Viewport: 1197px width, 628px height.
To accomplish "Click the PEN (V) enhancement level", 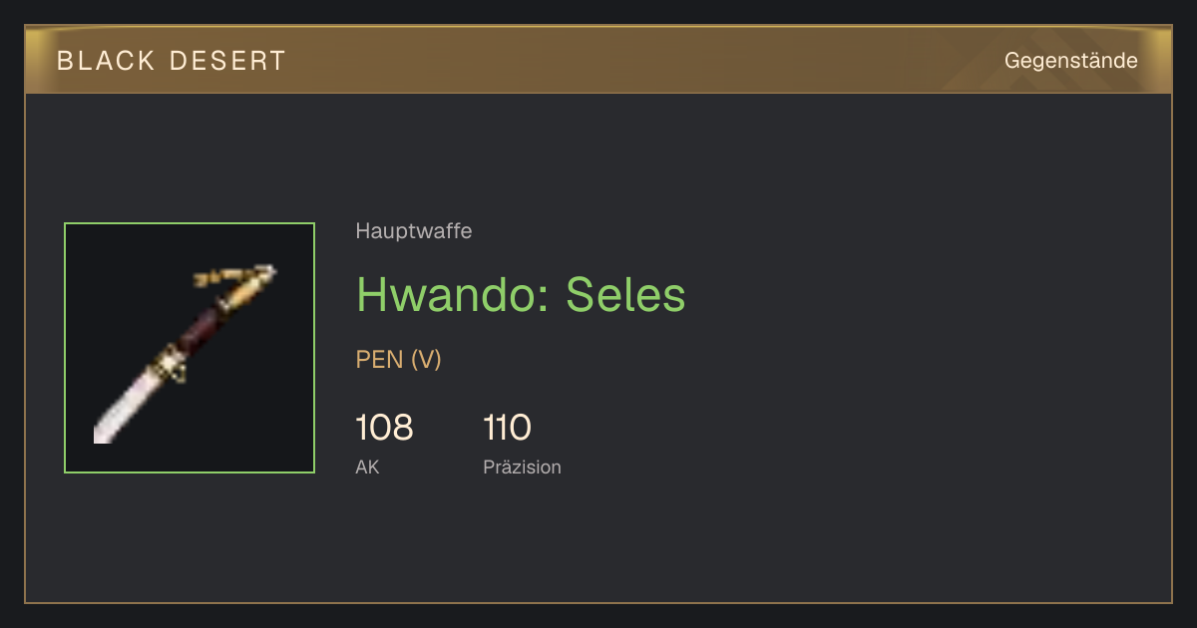I will tap(398, 360).
